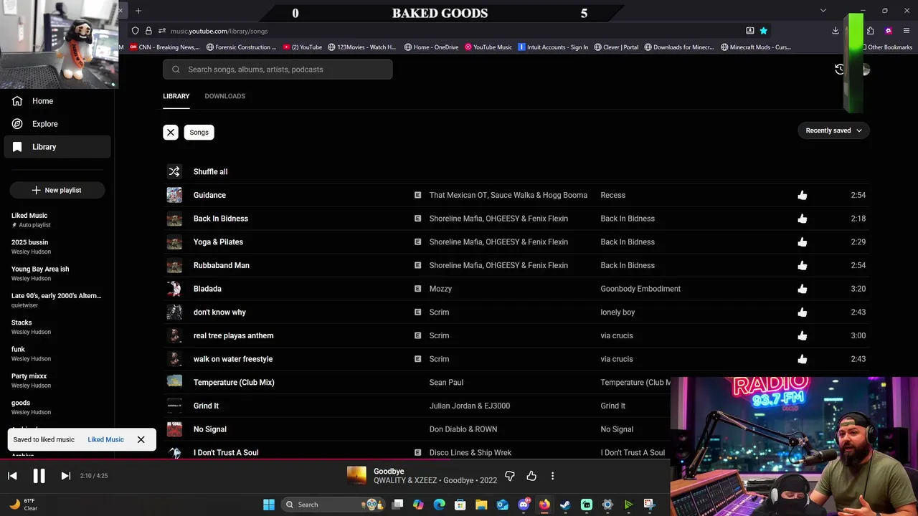The width and height of the screenshot is (918, 516).
Task: Click the Shuffle all label
Action: click(210, 172)
